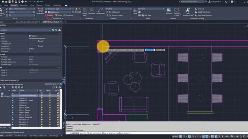
Task: Click Sync Scale Positions
Action: point(203,15)
